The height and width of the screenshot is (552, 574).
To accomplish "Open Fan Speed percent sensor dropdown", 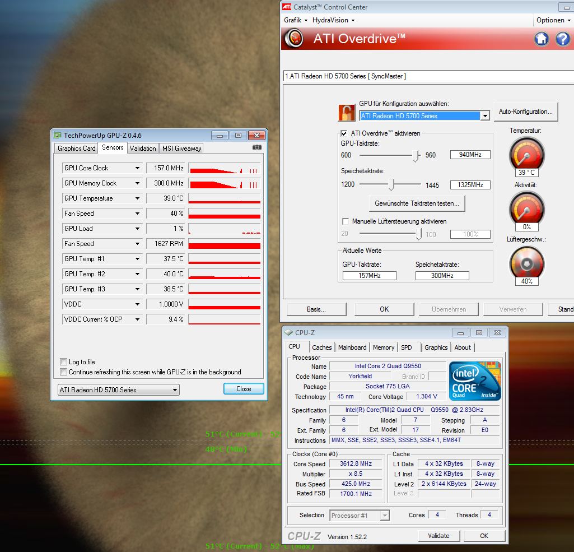I will coord(137,214).
